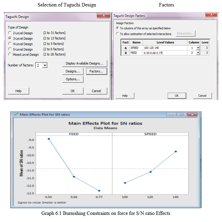
Task: Click Help in the Taguchi Design dialog
Action: [x=18, y=91]
